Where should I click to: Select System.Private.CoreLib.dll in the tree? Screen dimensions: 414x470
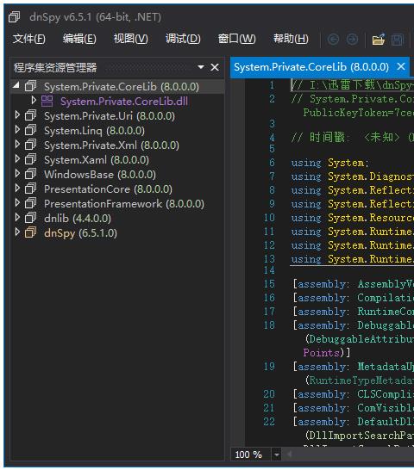[x=124, y=102]
